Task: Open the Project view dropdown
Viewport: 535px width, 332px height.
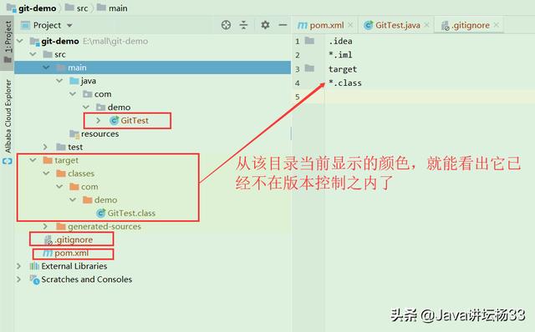Action: pyautogui.click(x=69, y=26)
